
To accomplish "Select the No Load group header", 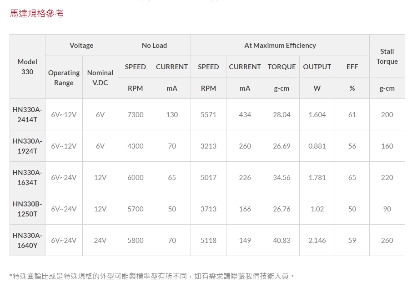I will click(x=154, y=46).
